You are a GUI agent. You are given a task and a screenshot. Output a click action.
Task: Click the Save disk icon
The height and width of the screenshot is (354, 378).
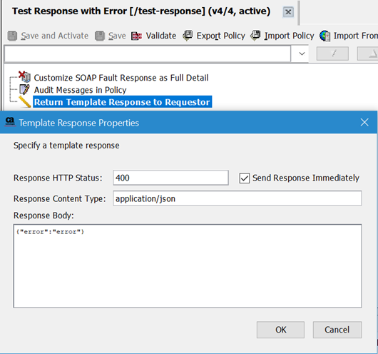click(x=100, y=36)
